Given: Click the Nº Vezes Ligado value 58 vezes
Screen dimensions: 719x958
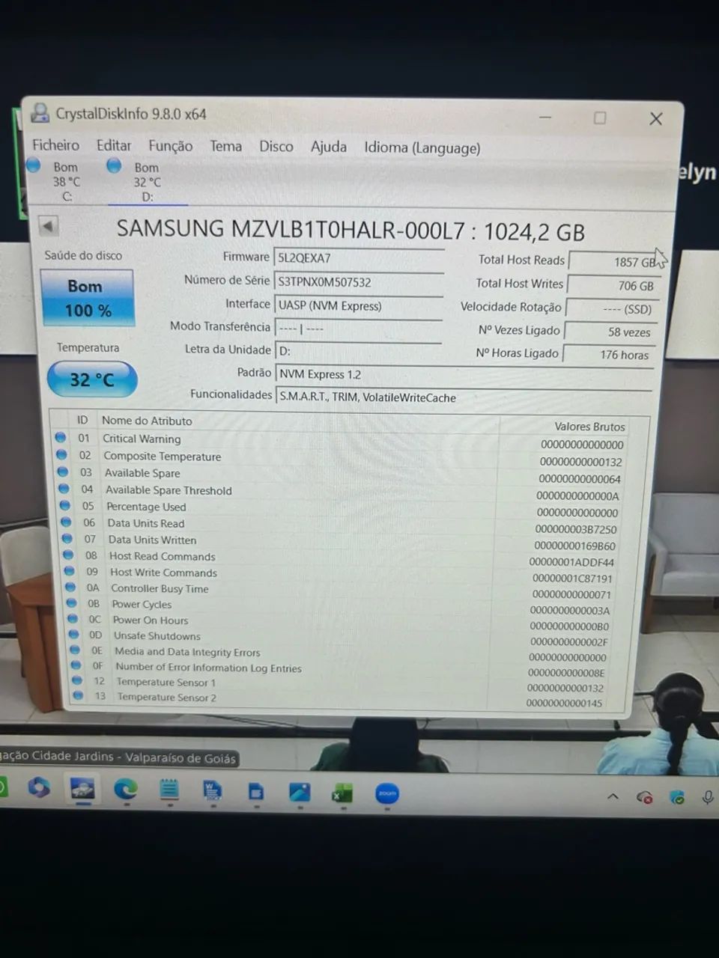Looking at the screenshot, I should pos(610,332).
